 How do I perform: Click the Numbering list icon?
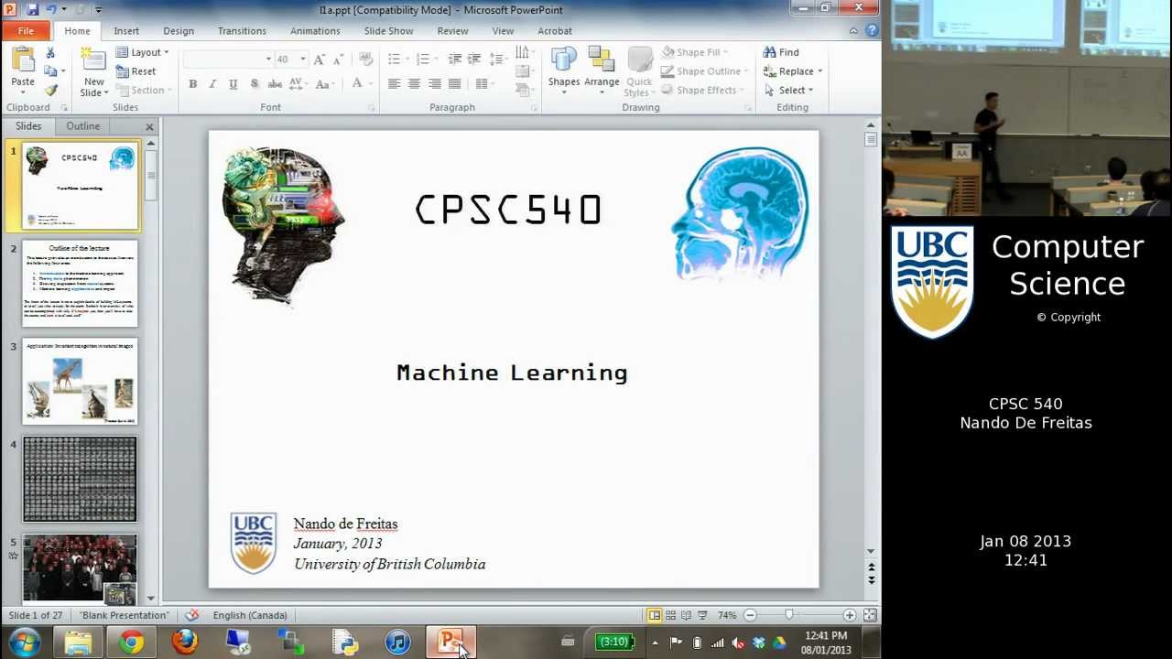point(422,59)
